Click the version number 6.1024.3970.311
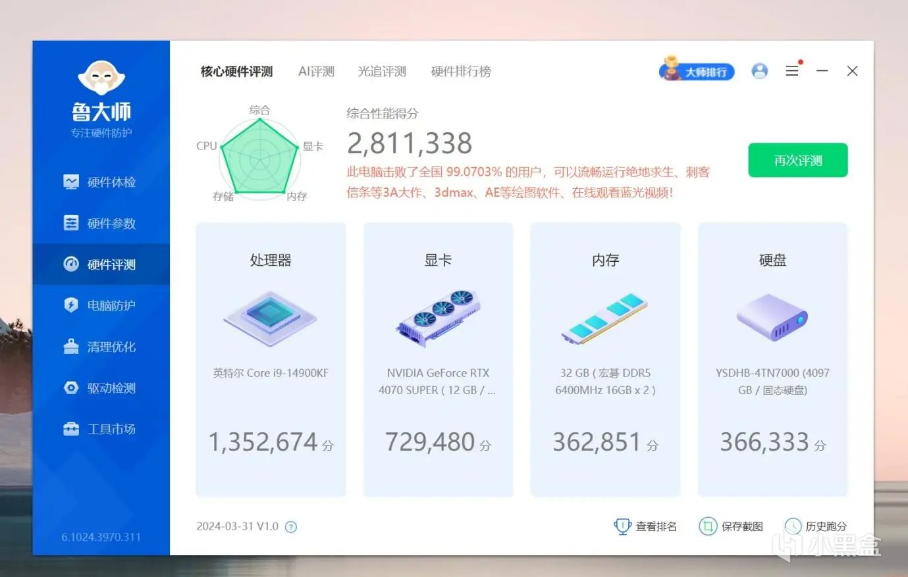Image resolution: width=908 pixels, height=577 pixels. coord(101,537)
